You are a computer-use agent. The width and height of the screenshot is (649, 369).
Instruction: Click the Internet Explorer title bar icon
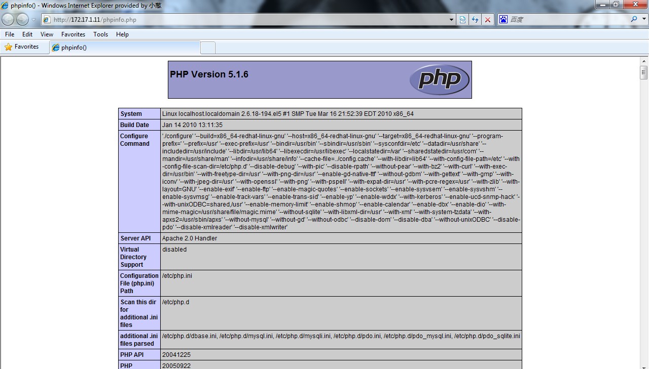5,5
